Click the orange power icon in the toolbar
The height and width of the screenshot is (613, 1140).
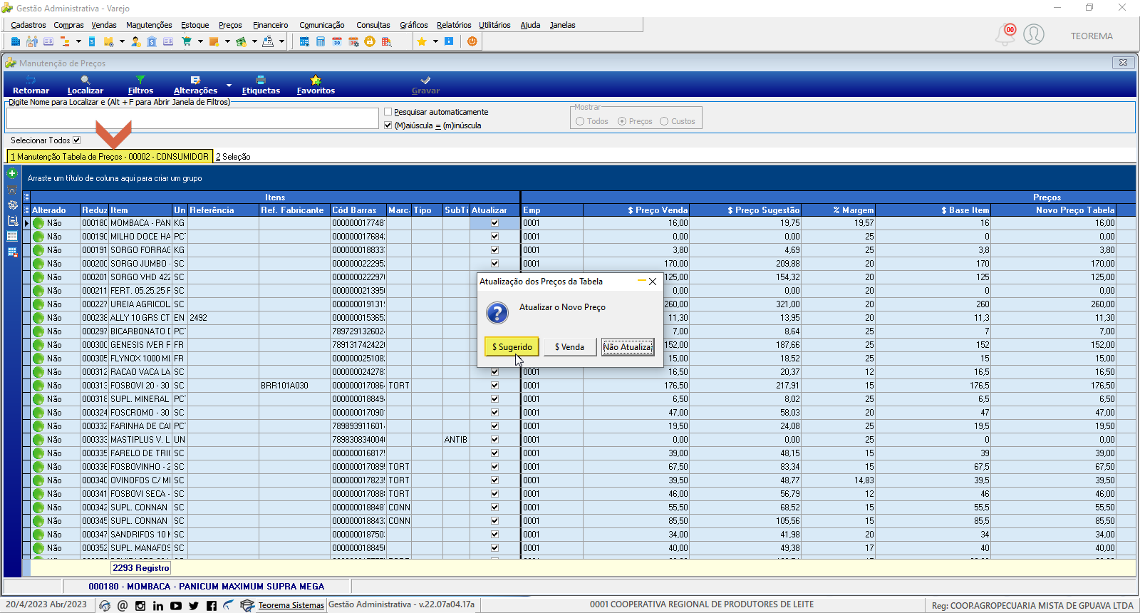472,41
